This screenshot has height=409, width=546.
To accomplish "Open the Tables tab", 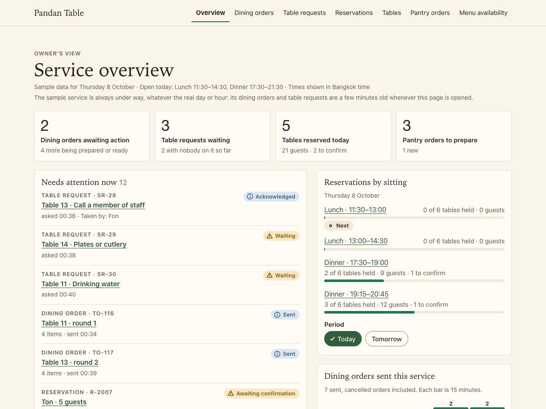I will tap(392, 13).
